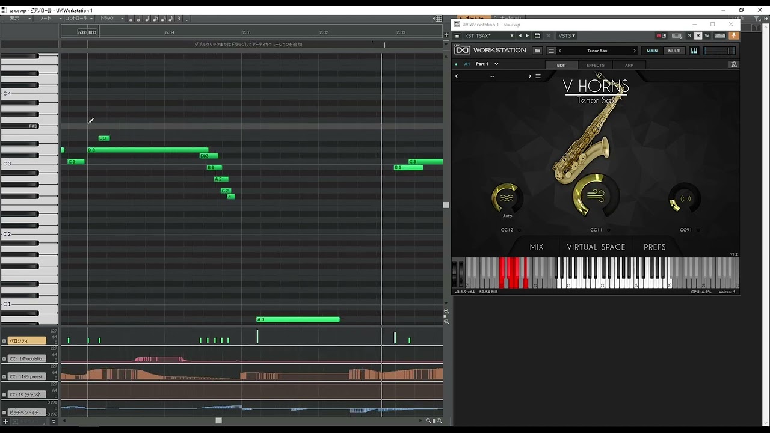Screen dimensions: 770x433
Task: Select the half note duration icon
Action: 138,19
